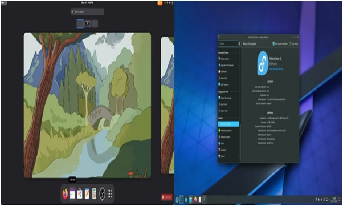Launch Calendar from the GNOME dock
Screen dimensions: 343x206
point(72,193)
